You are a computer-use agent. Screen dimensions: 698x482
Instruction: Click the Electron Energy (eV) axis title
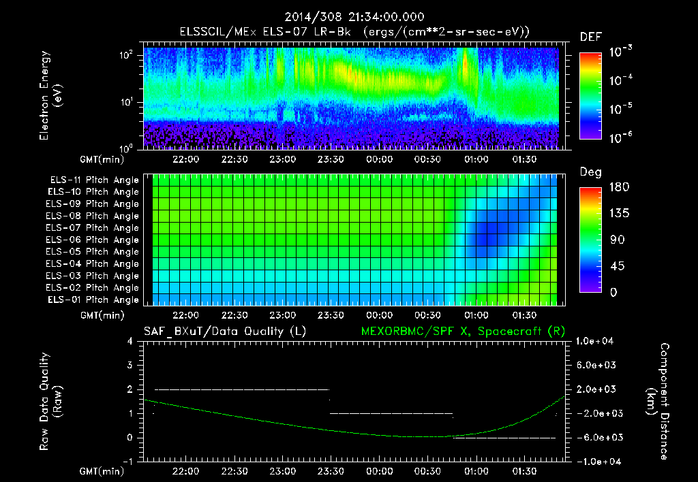click(x=50, y=96)
